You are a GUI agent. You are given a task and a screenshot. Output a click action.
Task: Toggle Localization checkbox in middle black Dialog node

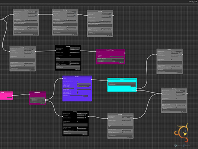(70, 56)
